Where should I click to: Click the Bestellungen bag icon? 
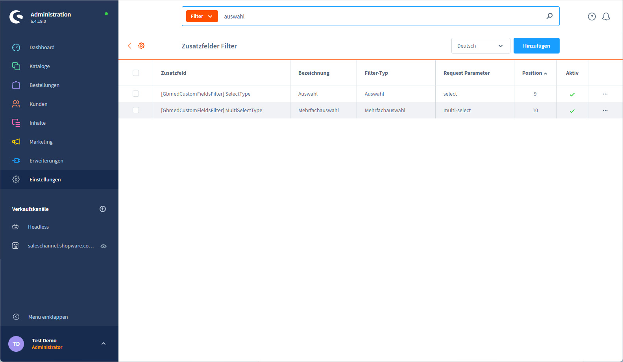pyautogui.click(x=16, y=85)
